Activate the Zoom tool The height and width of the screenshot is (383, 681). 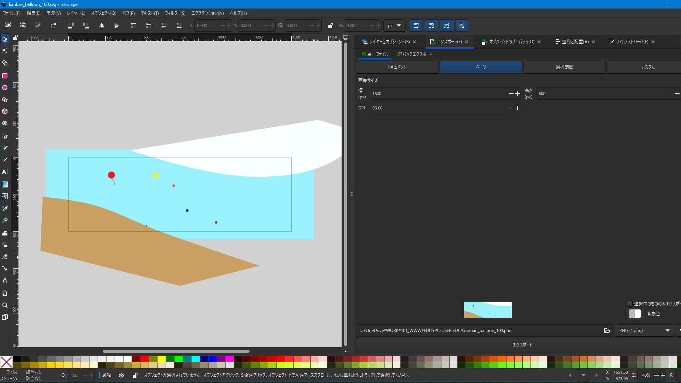5,305
